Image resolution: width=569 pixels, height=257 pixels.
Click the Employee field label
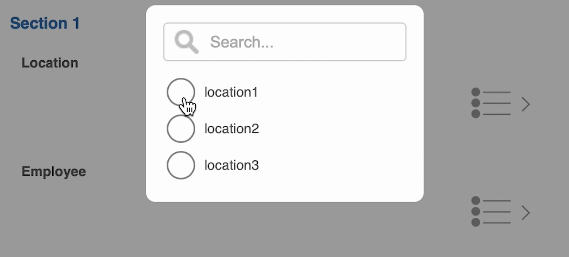[x=54, y=171]
